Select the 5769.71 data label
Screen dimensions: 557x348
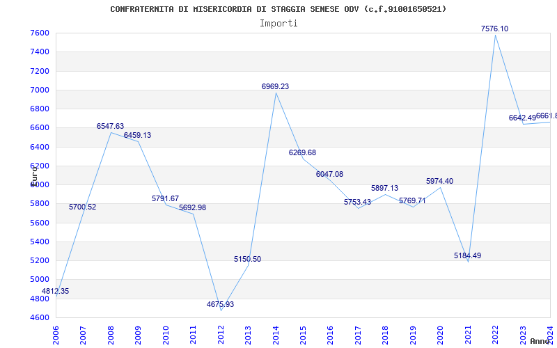(x=412, y=200)
